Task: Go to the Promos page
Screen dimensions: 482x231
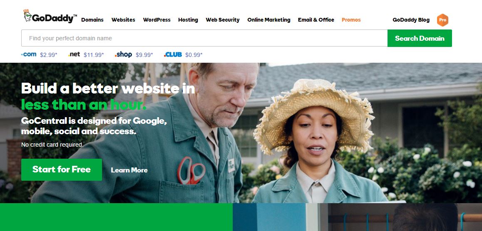Action: 351,20
